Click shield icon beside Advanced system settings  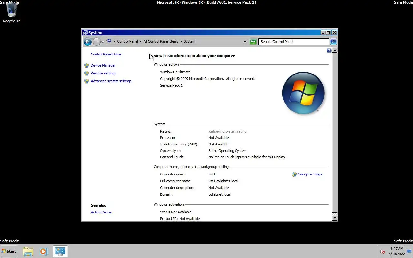[x=86, y=81]
